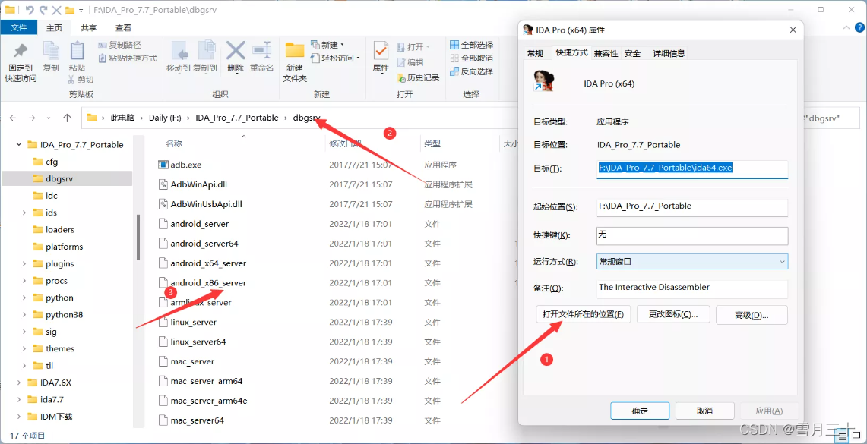Click the Edit (编辑) ribbon icon
867x444 pixels.
[x=403, y=62]
